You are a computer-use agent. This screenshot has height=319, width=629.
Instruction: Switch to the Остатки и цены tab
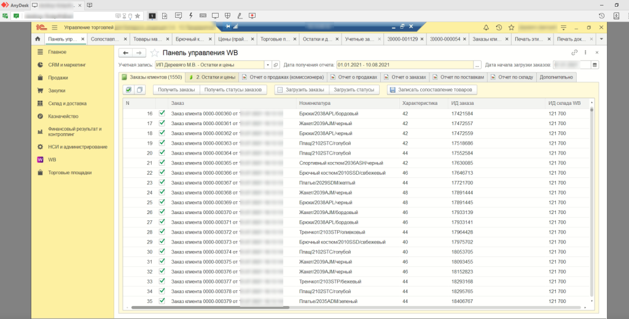[212, 77]
